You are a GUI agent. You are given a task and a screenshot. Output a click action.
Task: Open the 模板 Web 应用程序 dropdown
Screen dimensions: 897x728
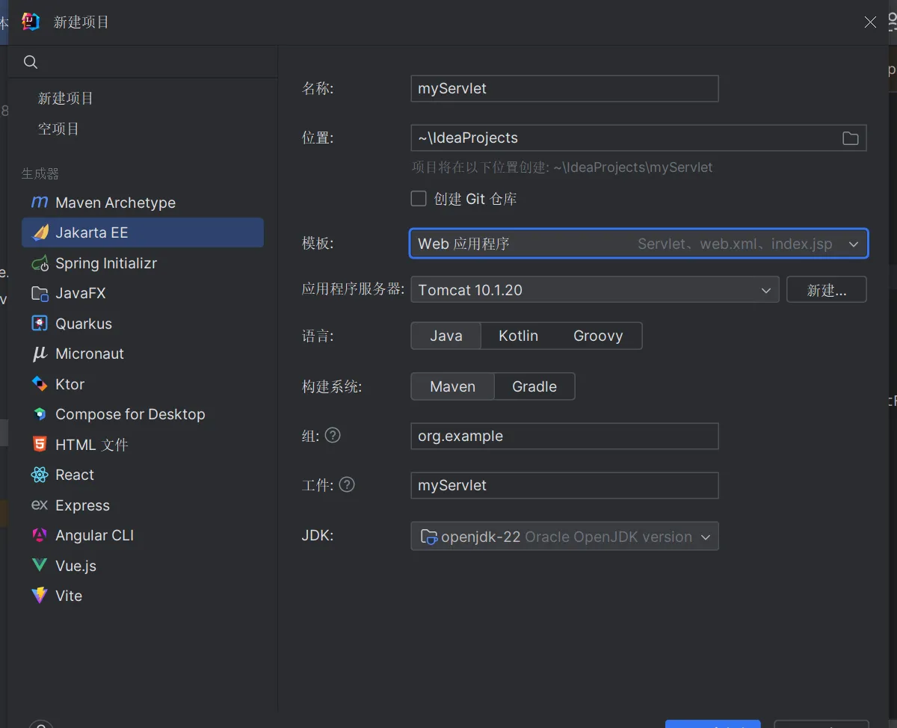tap(639, 244)
